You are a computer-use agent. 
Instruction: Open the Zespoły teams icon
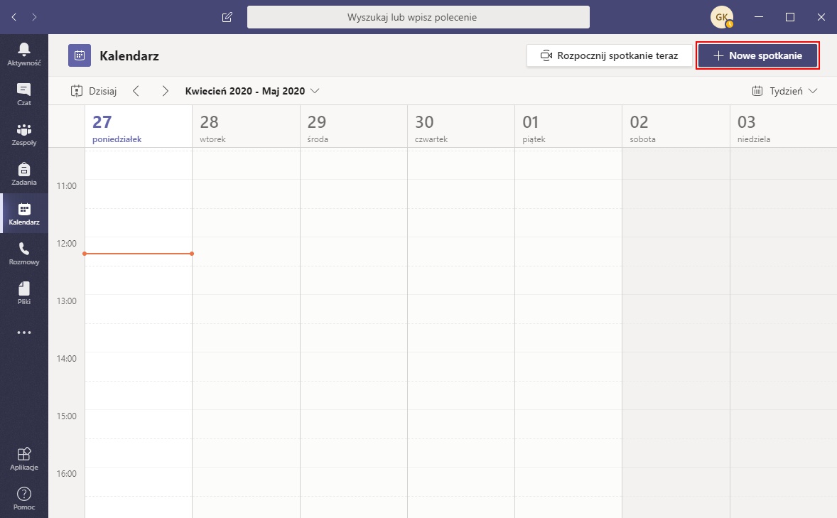[x=24, y=134]
